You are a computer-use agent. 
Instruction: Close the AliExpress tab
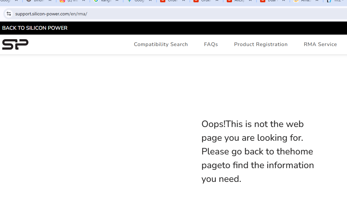250,1
